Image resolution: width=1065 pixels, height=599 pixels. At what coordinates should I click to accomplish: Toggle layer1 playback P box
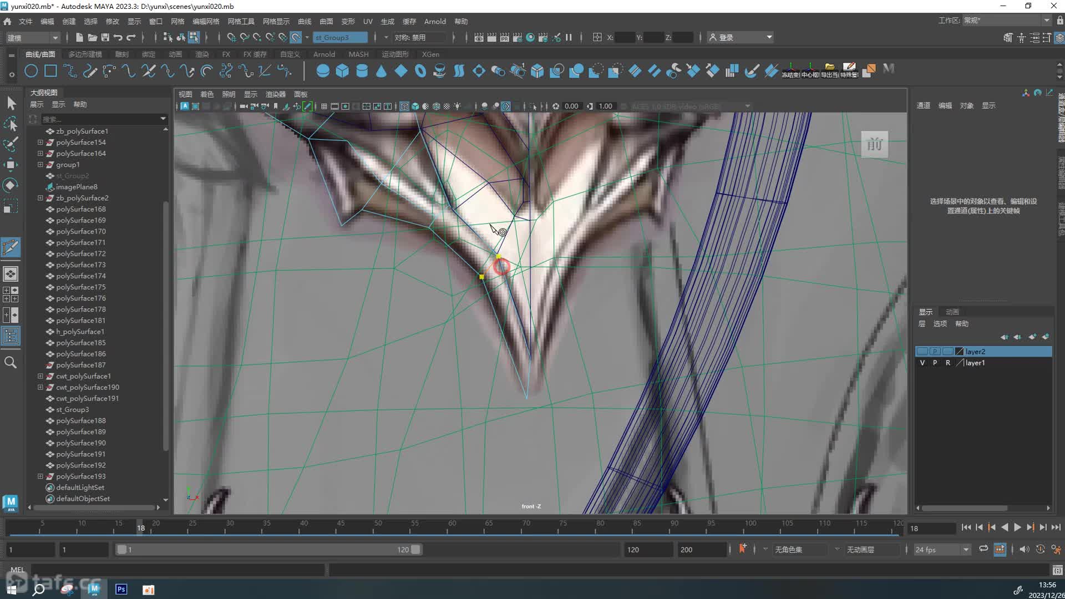tap(935, 363)
